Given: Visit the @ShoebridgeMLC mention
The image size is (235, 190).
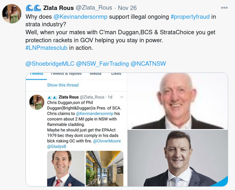Looking at the screenshot, I should click(x=50, y=64).
